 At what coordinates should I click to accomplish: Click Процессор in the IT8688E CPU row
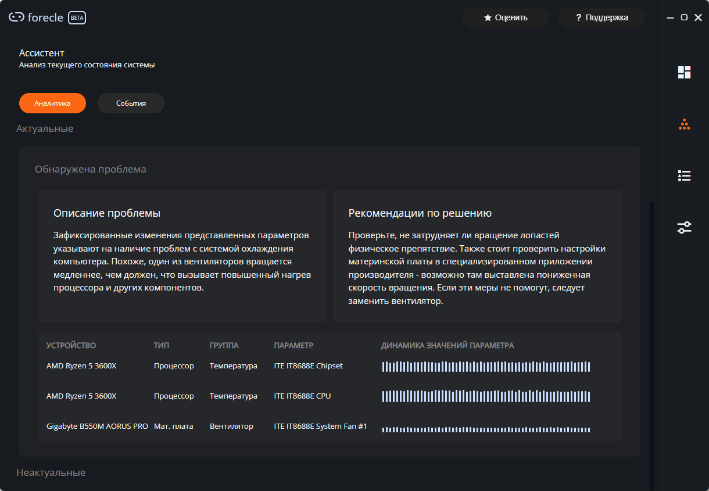click(x=174, y=396)
